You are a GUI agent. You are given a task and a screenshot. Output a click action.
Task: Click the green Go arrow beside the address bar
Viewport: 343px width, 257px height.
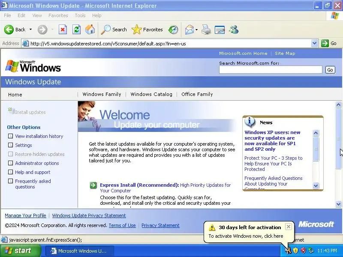coord(325,43)
